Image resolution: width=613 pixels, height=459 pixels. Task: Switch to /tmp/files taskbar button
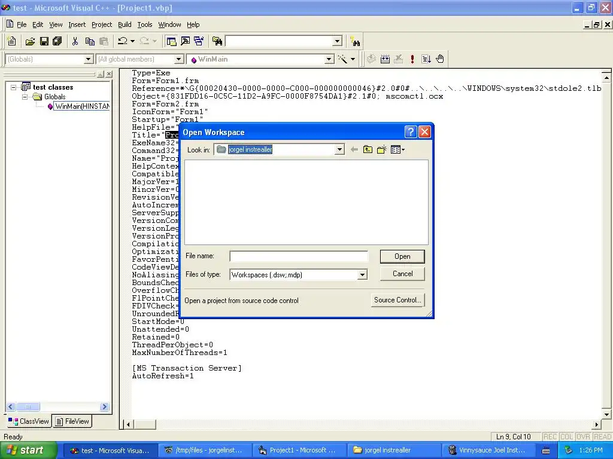tap(205, 451)
